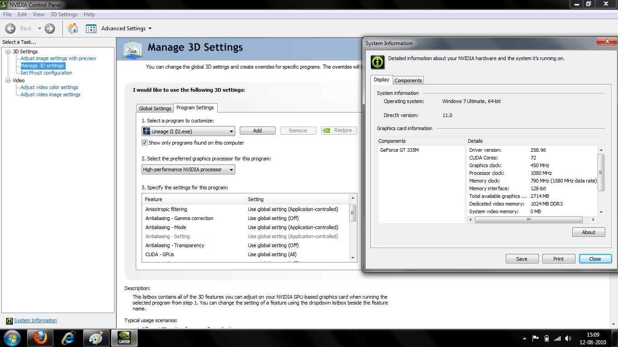This screenshot has height=347, width=618.
Task: Open the Help menu
Action: [89, 14]
